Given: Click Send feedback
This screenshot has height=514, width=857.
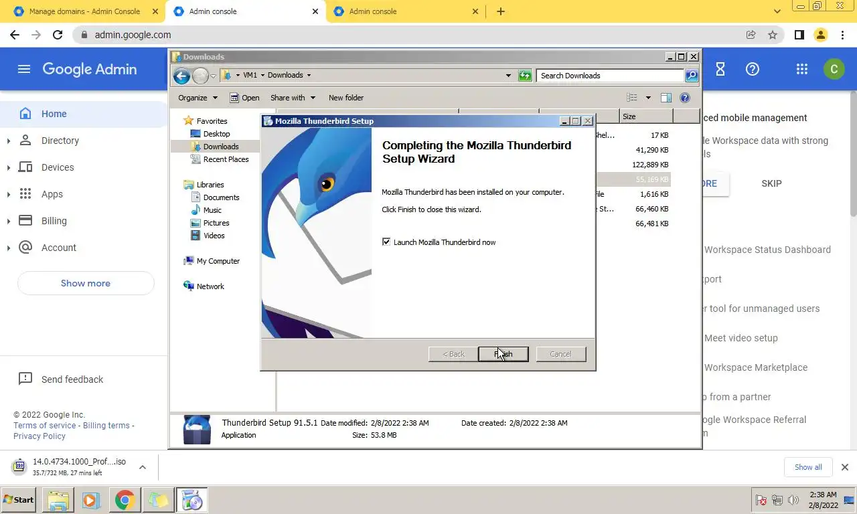Looking at the screenshot, I should tap(72, 379).
